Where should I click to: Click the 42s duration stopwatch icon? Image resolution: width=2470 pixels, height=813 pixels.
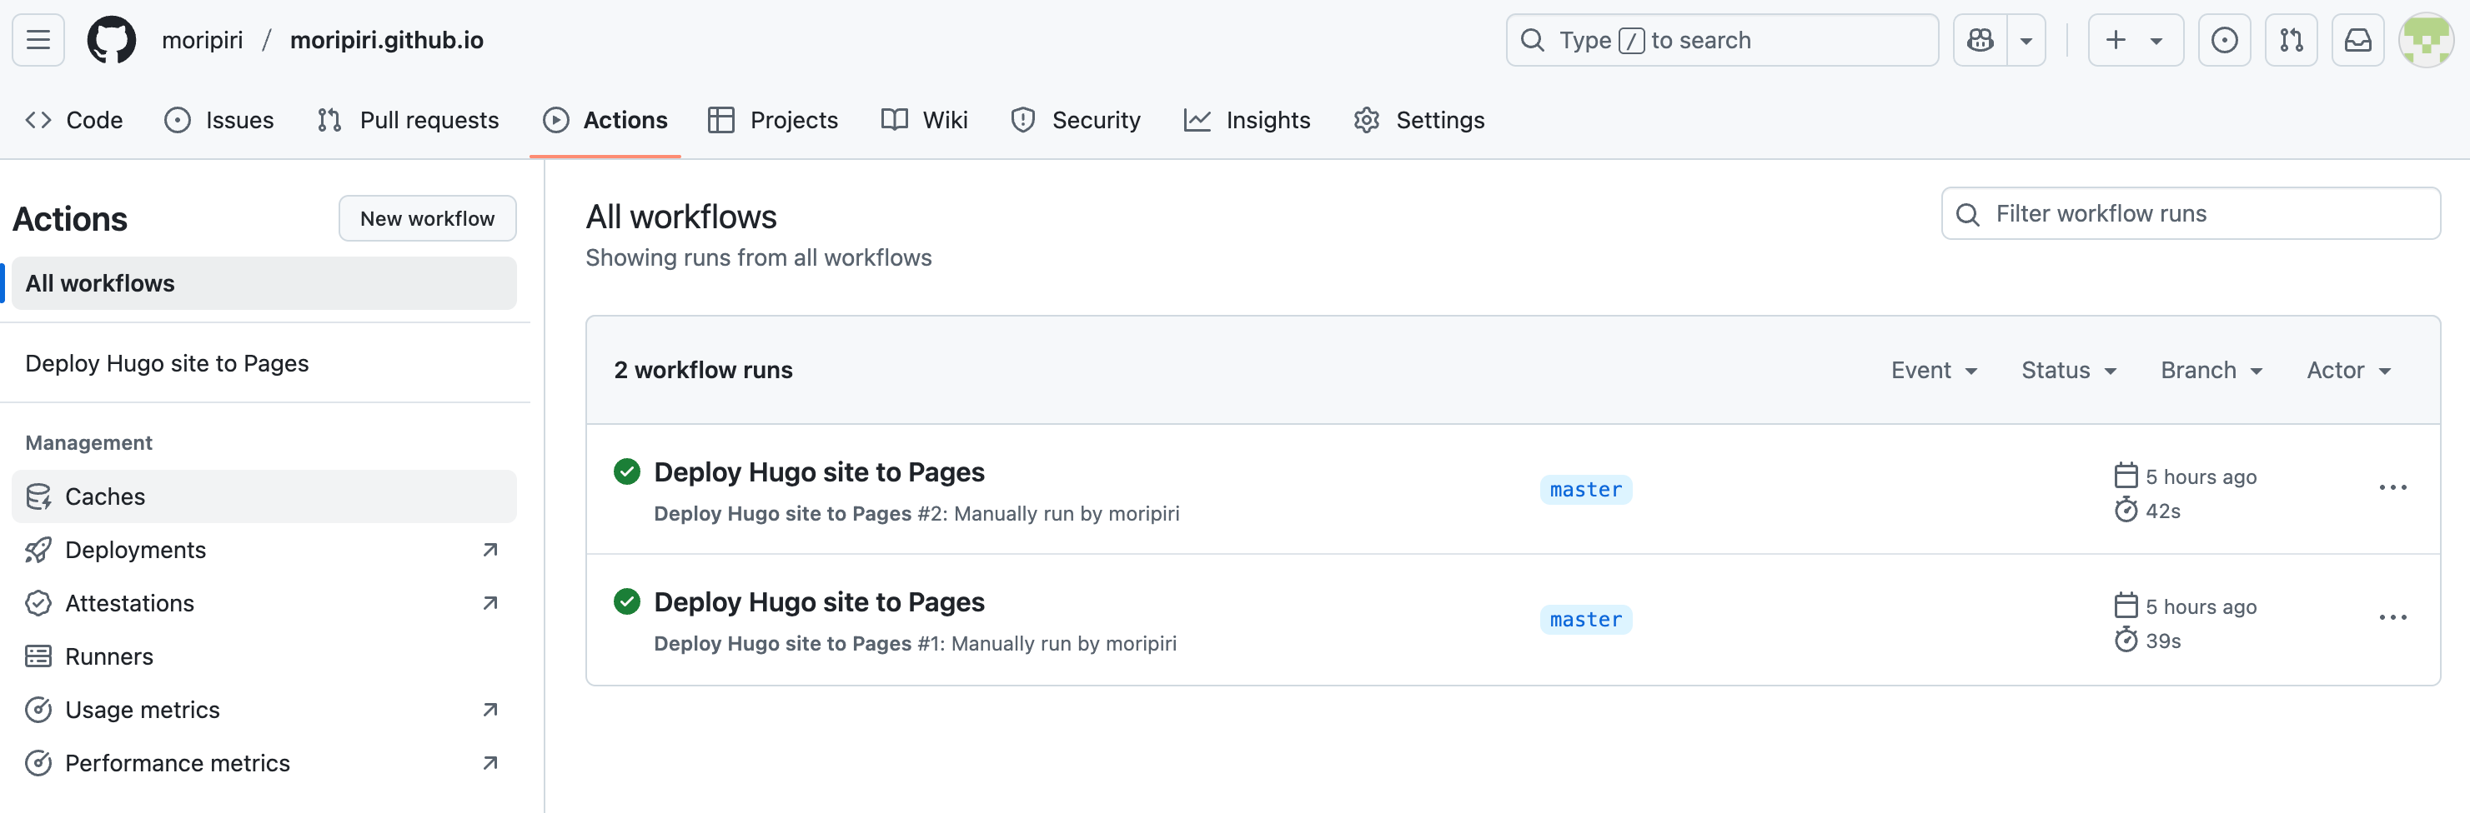tap(2126, 511)
